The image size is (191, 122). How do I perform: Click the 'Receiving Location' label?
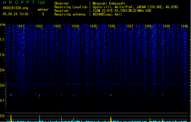pyautogui.click(x=71, y=7)
